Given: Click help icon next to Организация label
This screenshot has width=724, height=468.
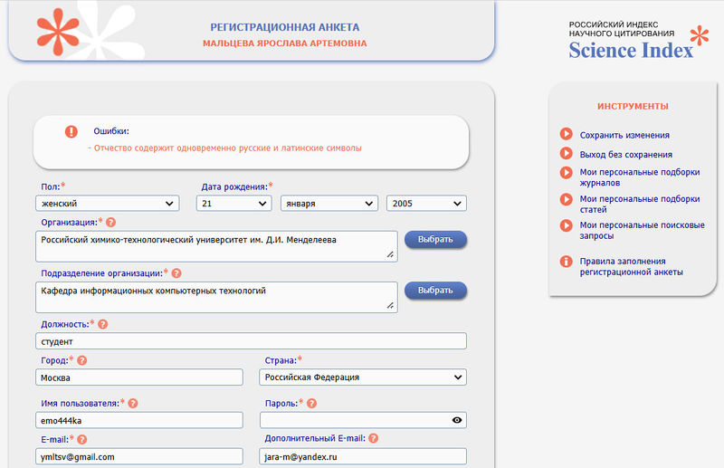Looking at the screenshot, I should point(111,222).
